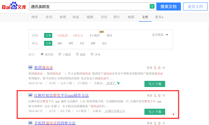Click the search input field with 通讯录群发
Screen dimensions: 209x125
tap(89, 6)
